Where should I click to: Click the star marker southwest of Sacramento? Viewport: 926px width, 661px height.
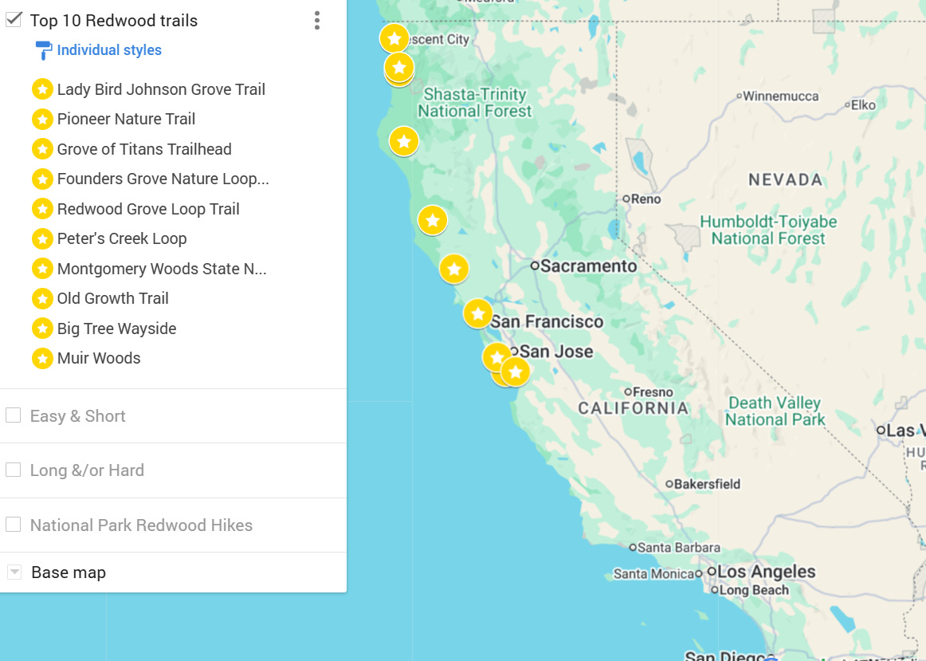[x=454, y=270]
